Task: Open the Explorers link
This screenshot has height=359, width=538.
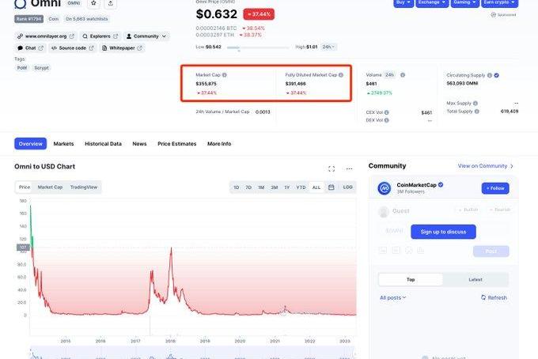Action: [x=100, y=36]
